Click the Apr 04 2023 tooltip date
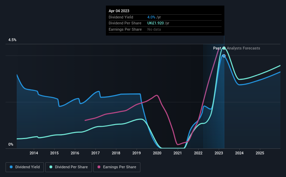 119,11
